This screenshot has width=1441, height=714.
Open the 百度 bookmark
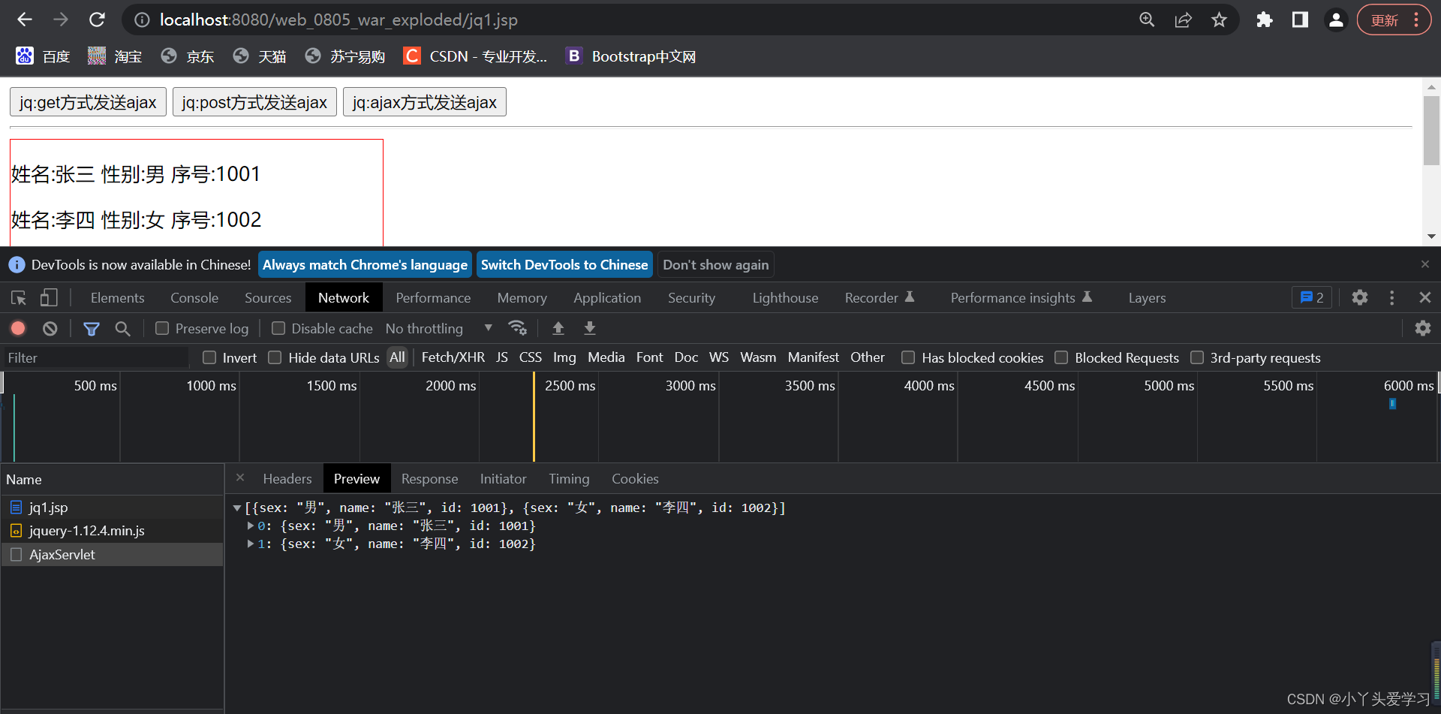click(43, 56)
